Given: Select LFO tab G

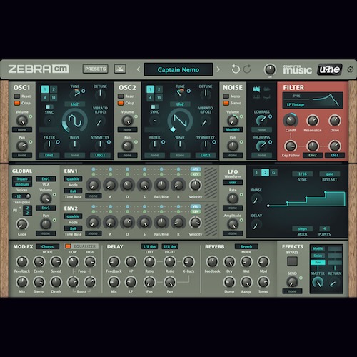Looking at the screenshot, I should (x=273, y=173).
